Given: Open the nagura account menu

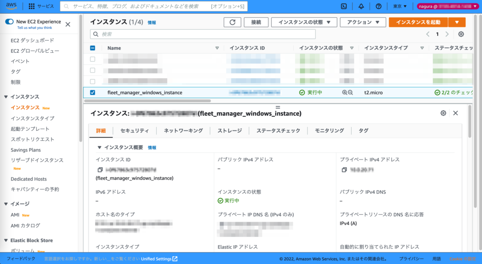Looking at the screenshot, I should tap(447, 6).
